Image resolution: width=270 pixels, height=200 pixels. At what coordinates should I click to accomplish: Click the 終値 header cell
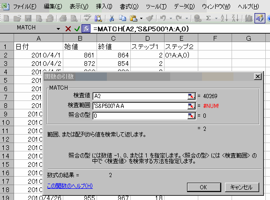pos(113,47)
